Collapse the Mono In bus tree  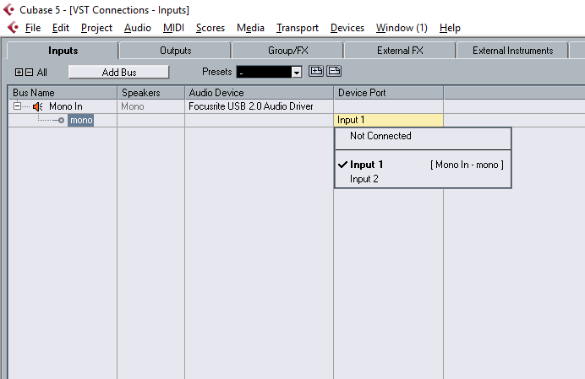coord(17,106)
